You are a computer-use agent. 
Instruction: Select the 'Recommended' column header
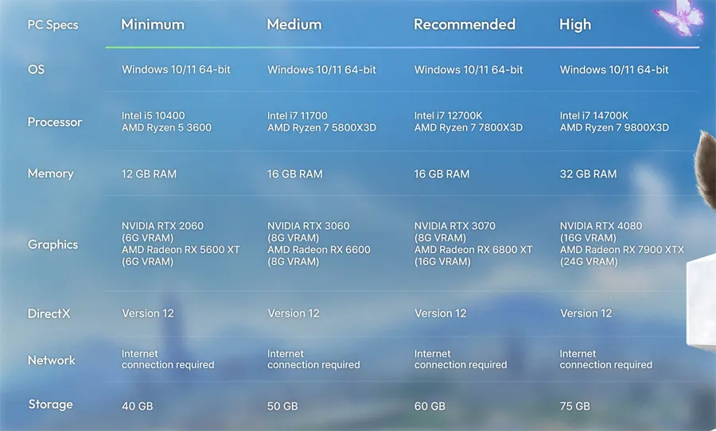pyautogui.click(x=465, y=24)
